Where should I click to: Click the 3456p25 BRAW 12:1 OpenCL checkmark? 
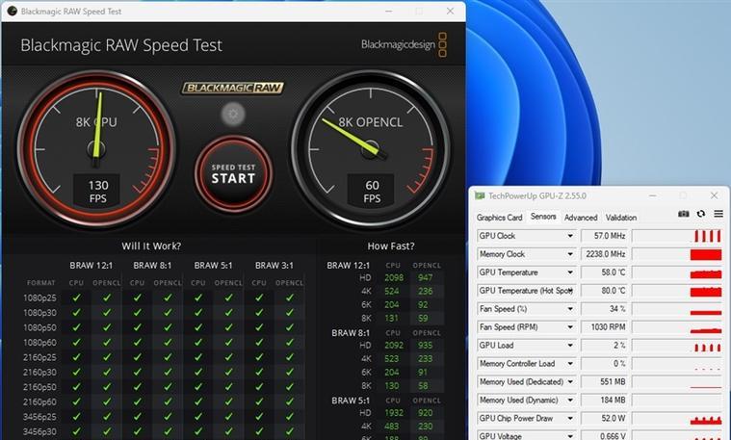[107, 417]
